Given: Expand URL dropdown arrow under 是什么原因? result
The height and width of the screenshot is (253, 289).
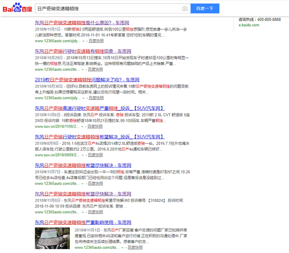Looking at the screenshot, I should tap(83, 41).
